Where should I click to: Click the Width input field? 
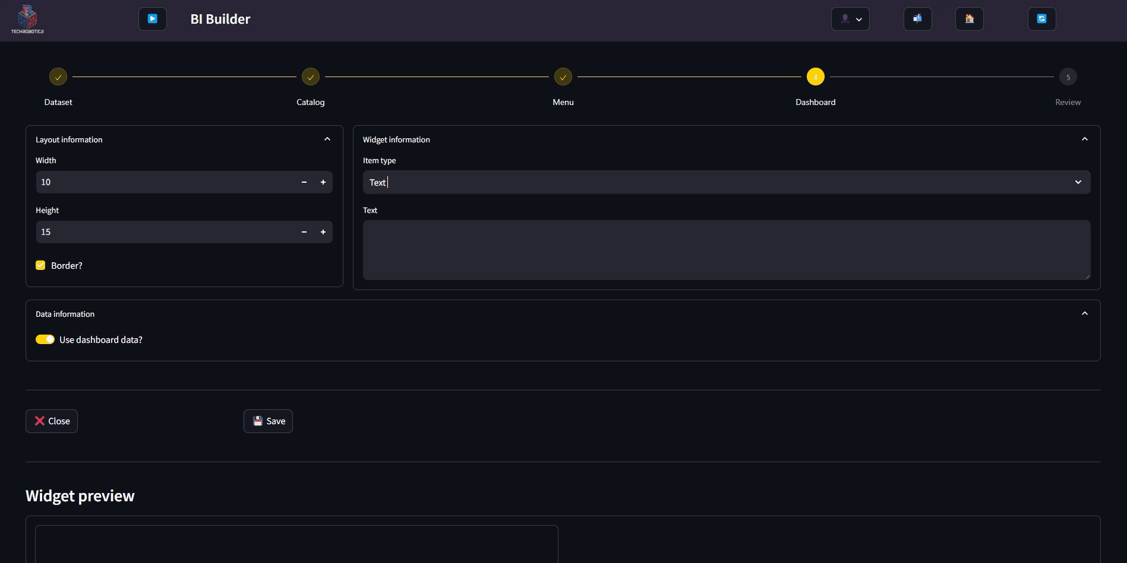(x=165, y=182)
